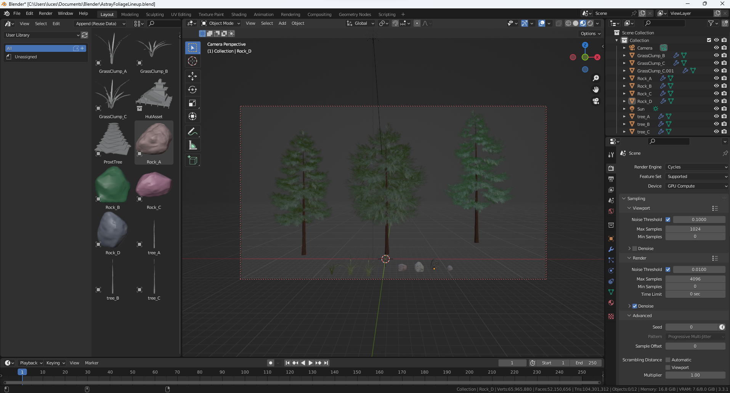Click the Options button in viewport header
This screenshot has width=730, height=393.
(x=590, y=34)
